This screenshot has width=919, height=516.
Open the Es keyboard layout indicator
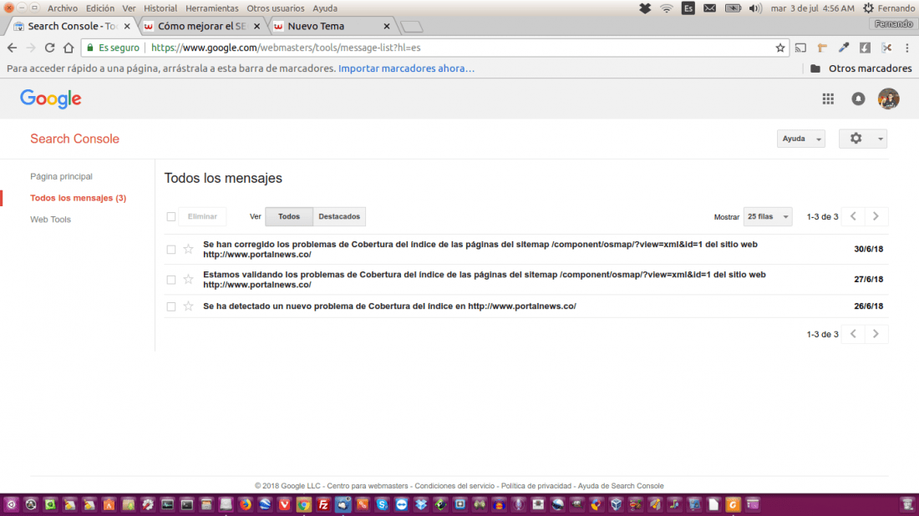[688, 8]
